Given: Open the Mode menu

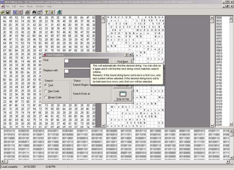Looking at the screenshot, I should tap(30, 6).
